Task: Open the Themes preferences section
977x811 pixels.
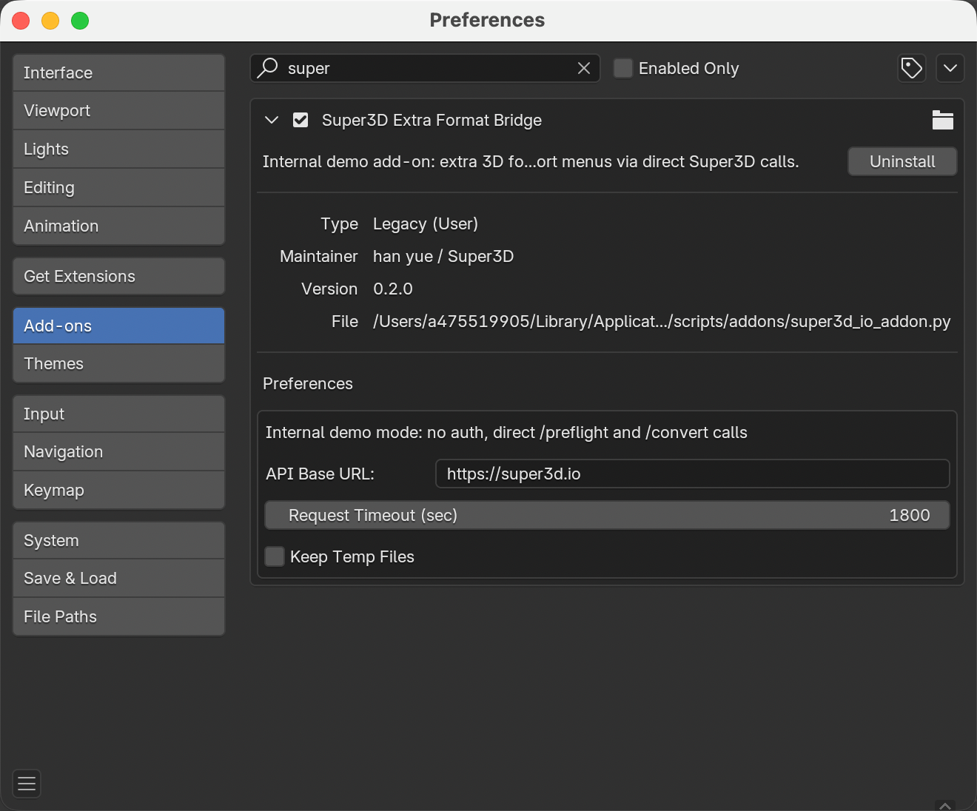Action: coord(118,363)
